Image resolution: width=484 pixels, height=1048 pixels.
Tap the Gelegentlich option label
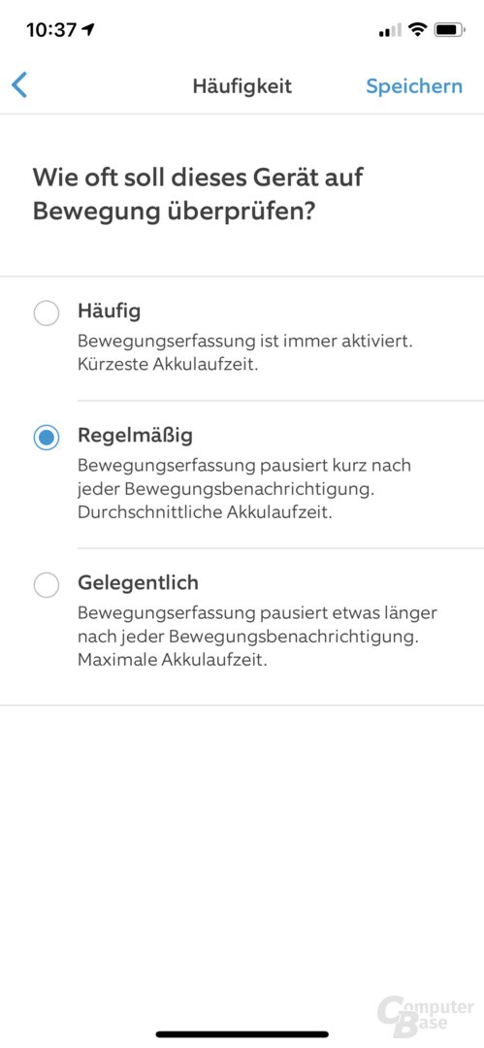(139, 583)
